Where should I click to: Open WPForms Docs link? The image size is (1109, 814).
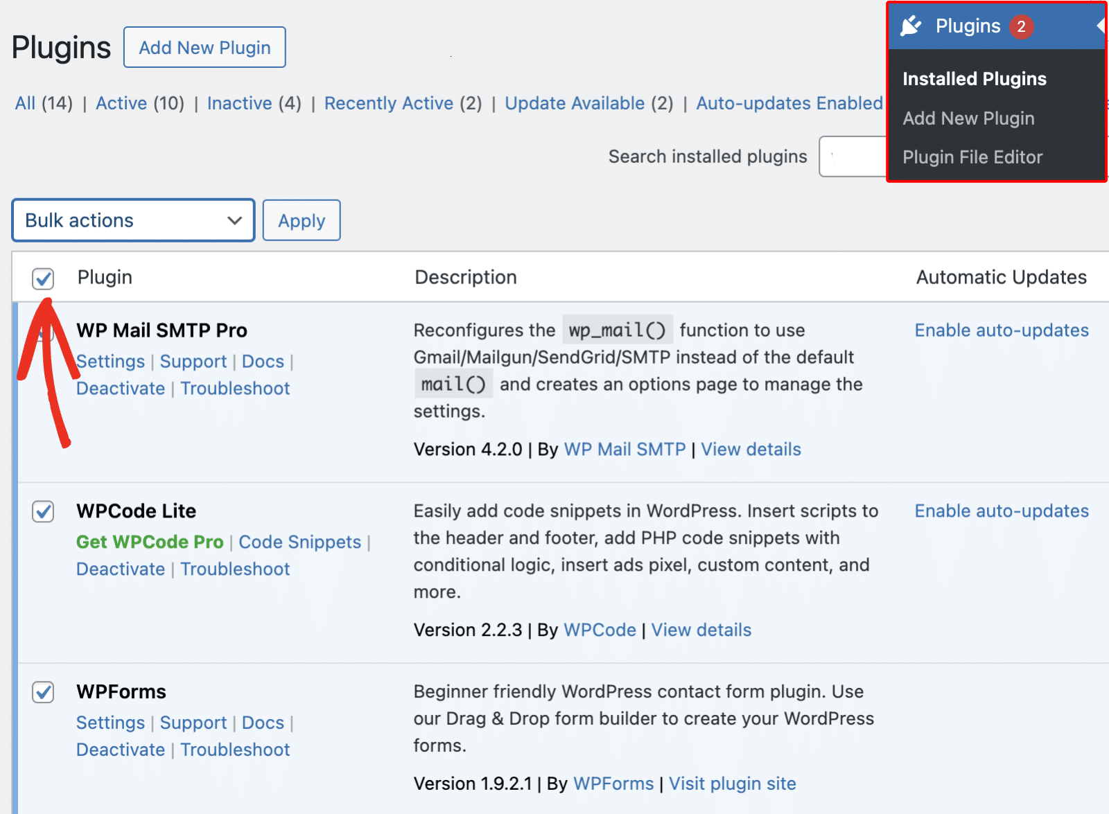click(x=263, y=723)
